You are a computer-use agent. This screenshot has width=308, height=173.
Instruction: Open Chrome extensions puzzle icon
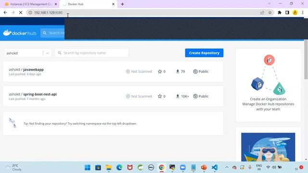280,12
